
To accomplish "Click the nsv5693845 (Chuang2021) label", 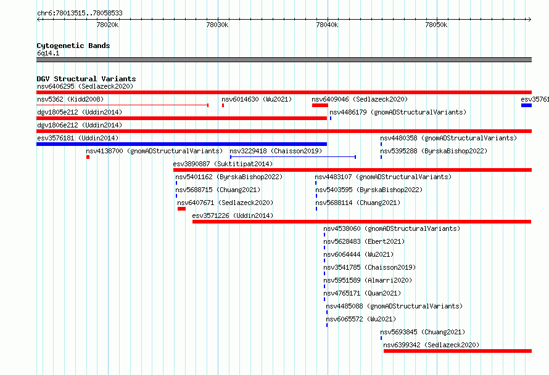I will 423,332.
